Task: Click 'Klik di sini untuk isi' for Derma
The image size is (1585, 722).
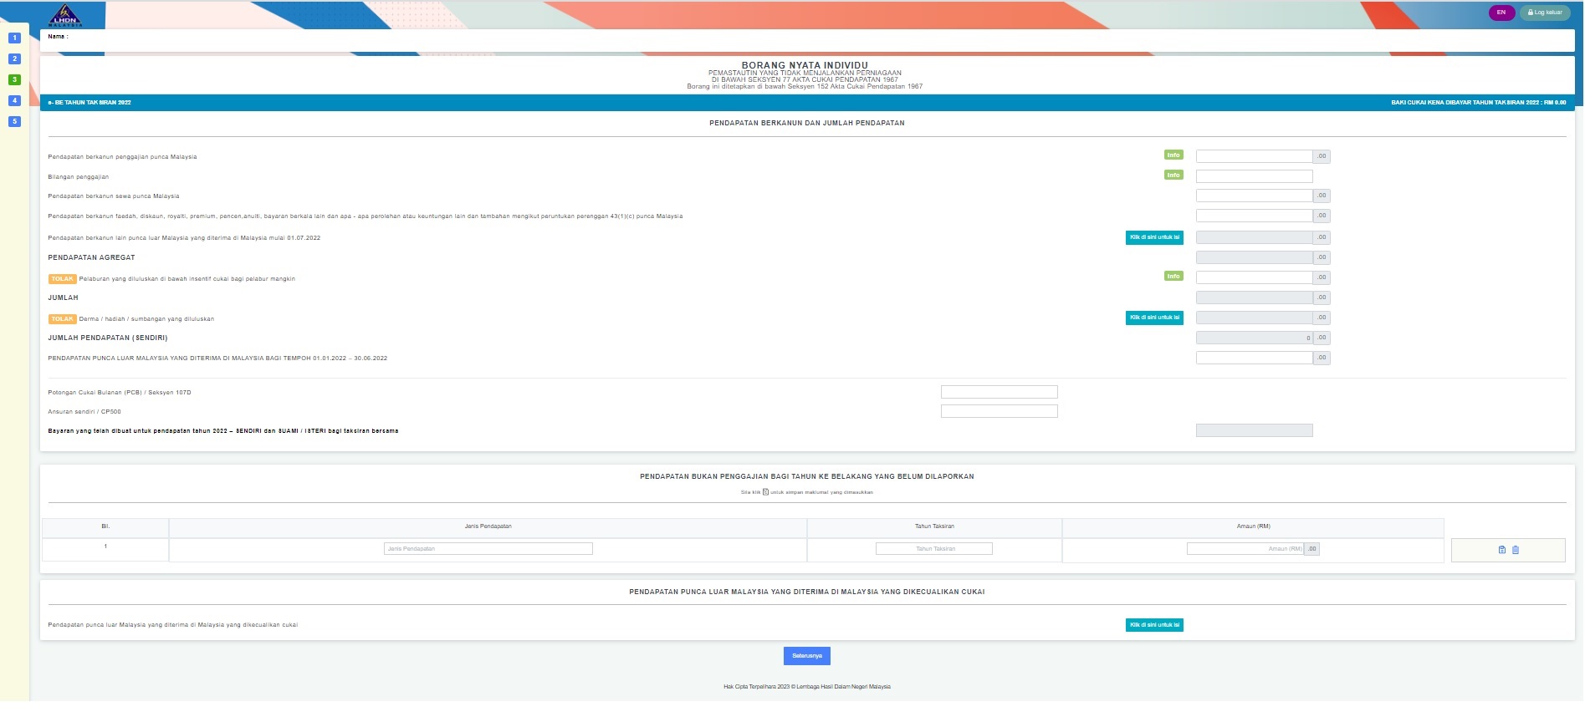Action: pos(1154,318)
